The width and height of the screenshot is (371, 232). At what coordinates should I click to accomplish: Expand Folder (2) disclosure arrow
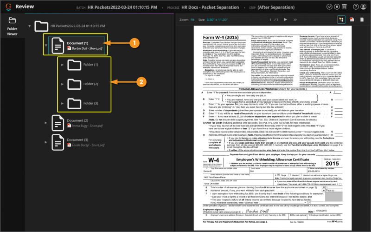pyautogui.click(x=62, y=84)
